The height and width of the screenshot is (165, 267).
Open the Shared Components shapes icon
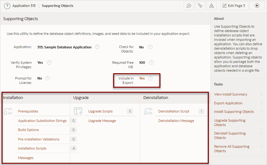pos(211,6)
